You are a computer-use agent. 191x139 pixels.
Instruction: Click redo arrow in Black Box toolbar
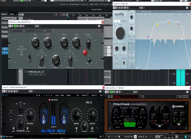39,95
